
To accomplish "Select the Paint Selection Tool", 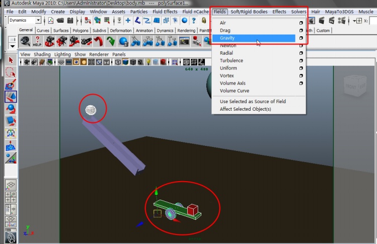I will pyautogui.click(x=11, y=85).
